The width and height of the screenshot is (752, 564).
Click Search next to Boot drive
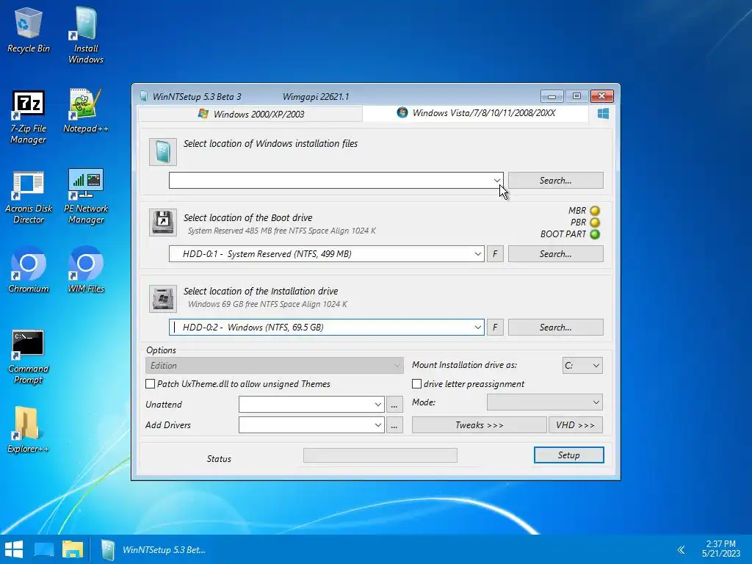click(556, 253)
